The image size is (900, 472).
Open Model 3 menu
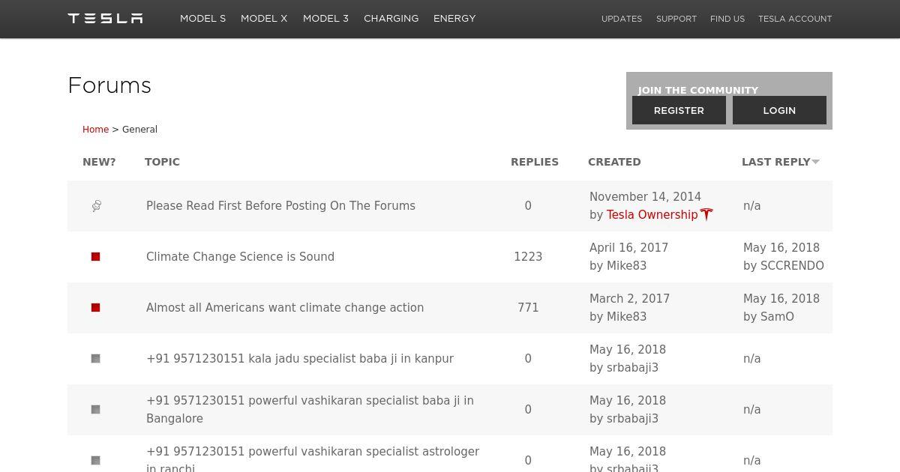coord(325,19)
